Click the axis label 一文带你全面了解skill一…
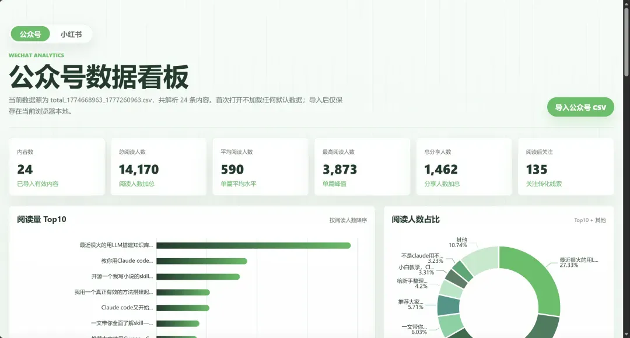This screenshot has height=338, width=630. 122,323
